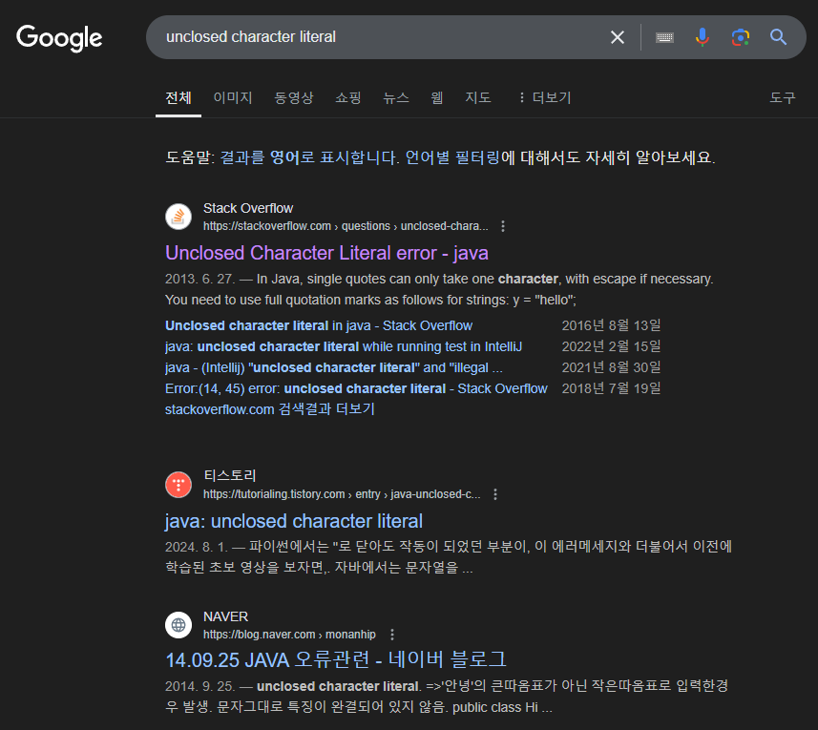This screenshot has width=818, height=730.
Task: Click the stackoverflow.com breadcrumb URL
Action: (x=346, y=226)
